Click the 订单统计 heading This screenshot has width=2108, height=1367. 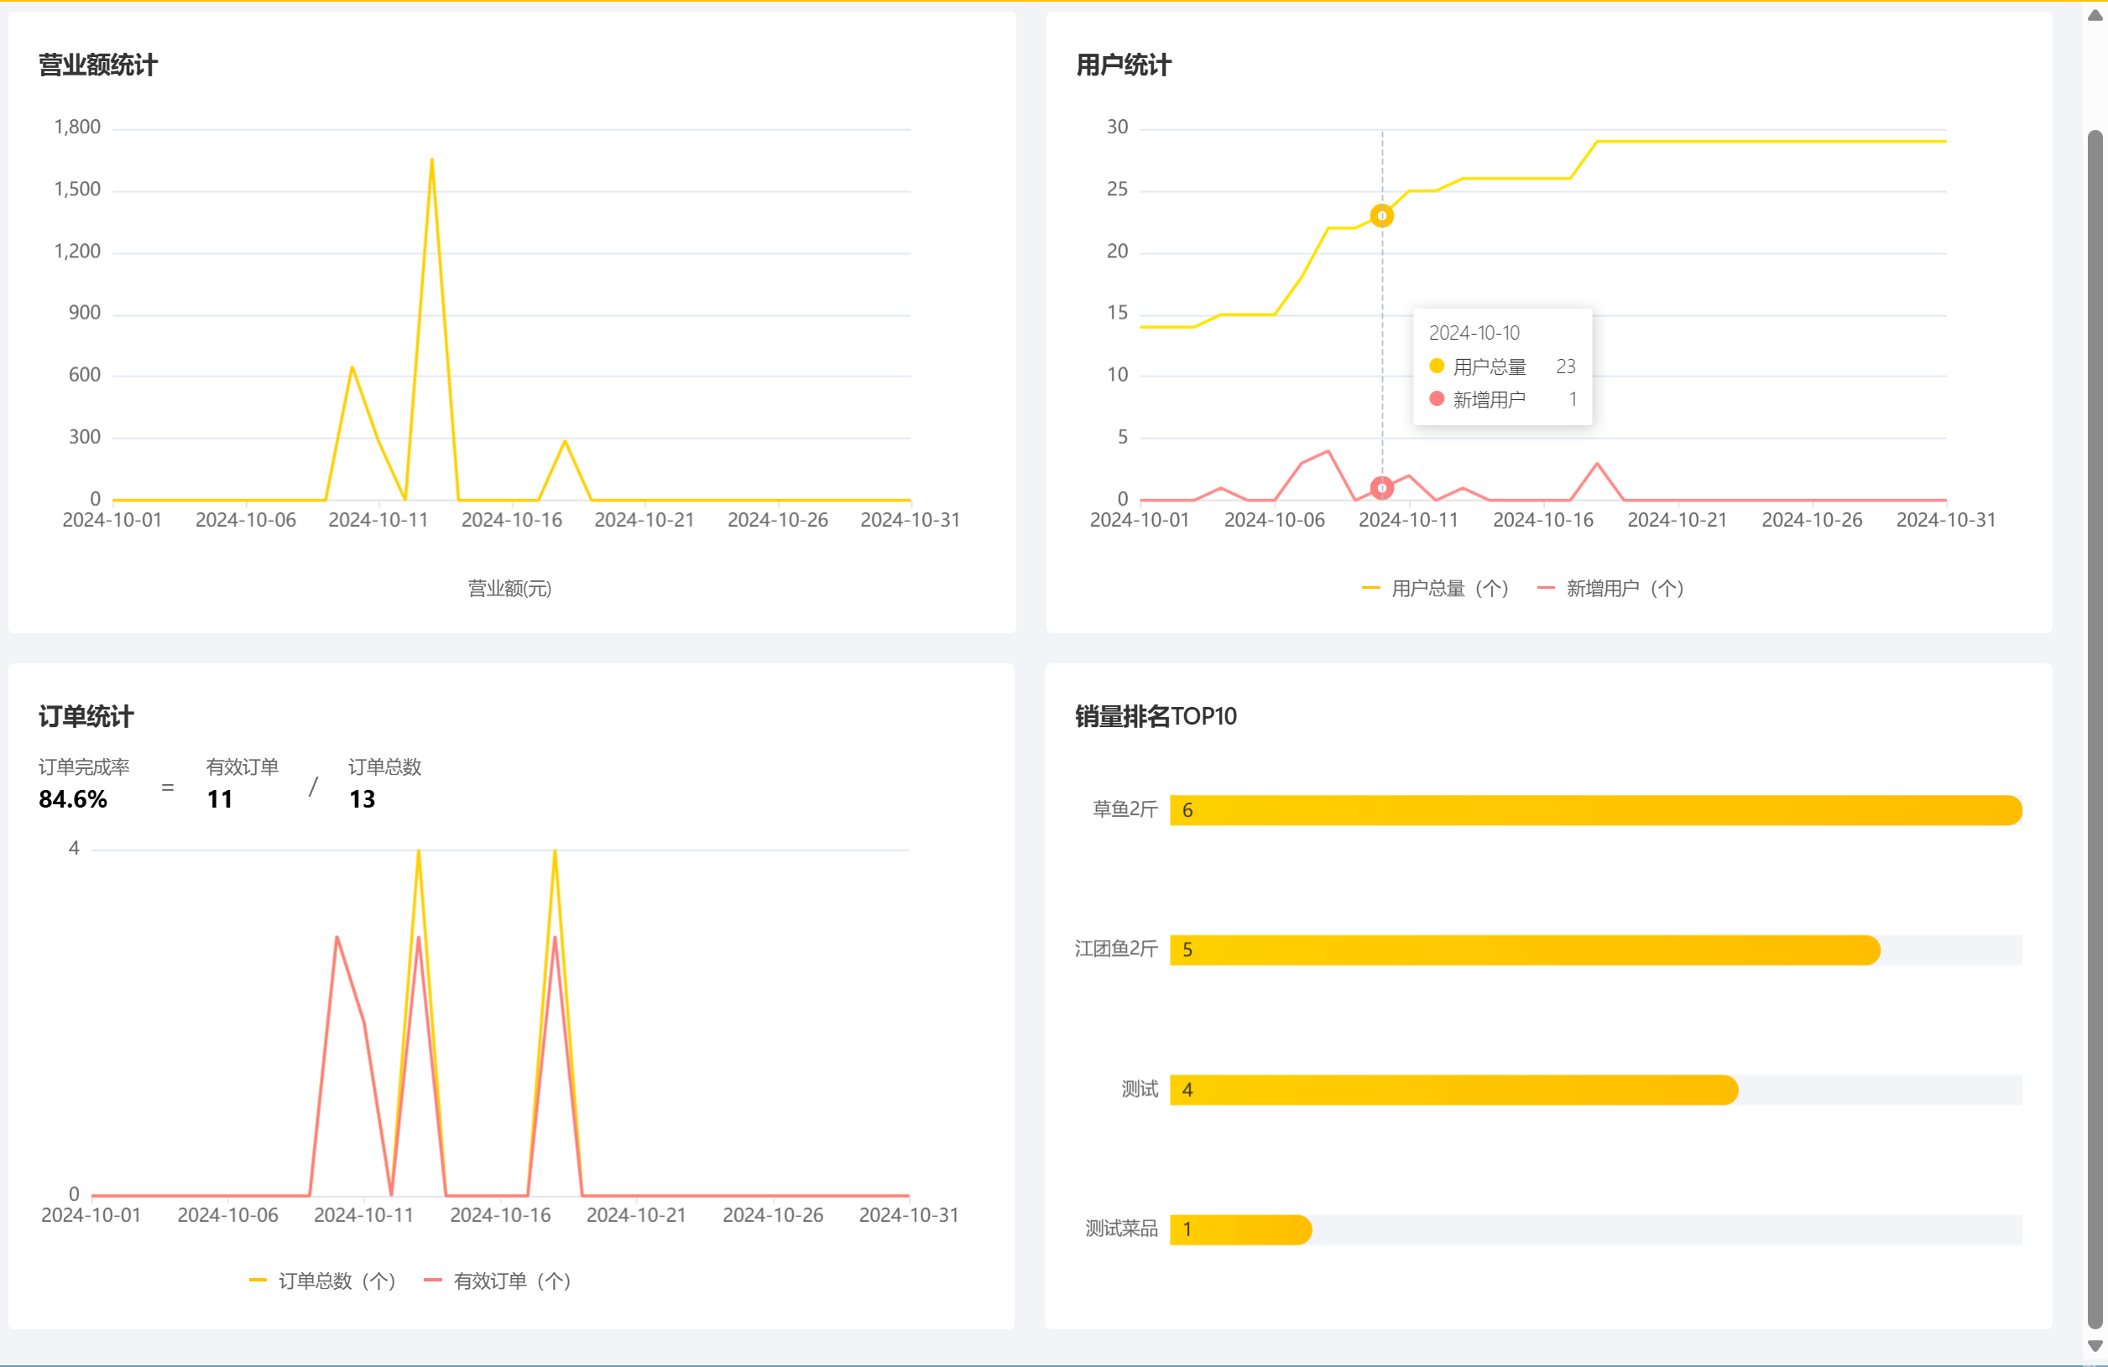click(86, 715)
